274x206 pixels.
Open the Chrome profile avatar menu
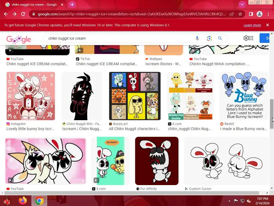260,14
